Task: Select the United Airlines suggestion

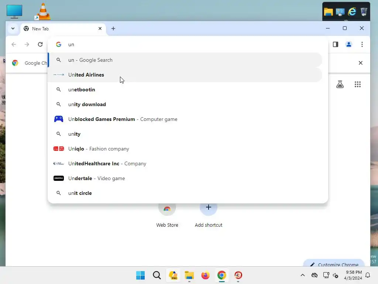Action: (185, 75)
